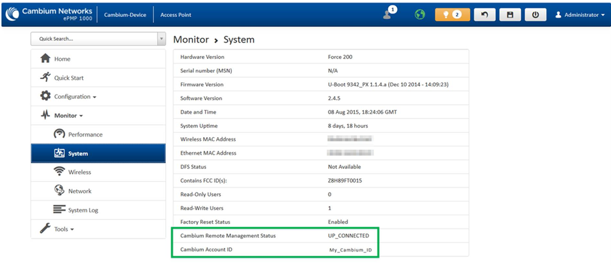Open the orange lightbulb notifications button
This screenshot has height=265, width=611.
tap(452, 14)
